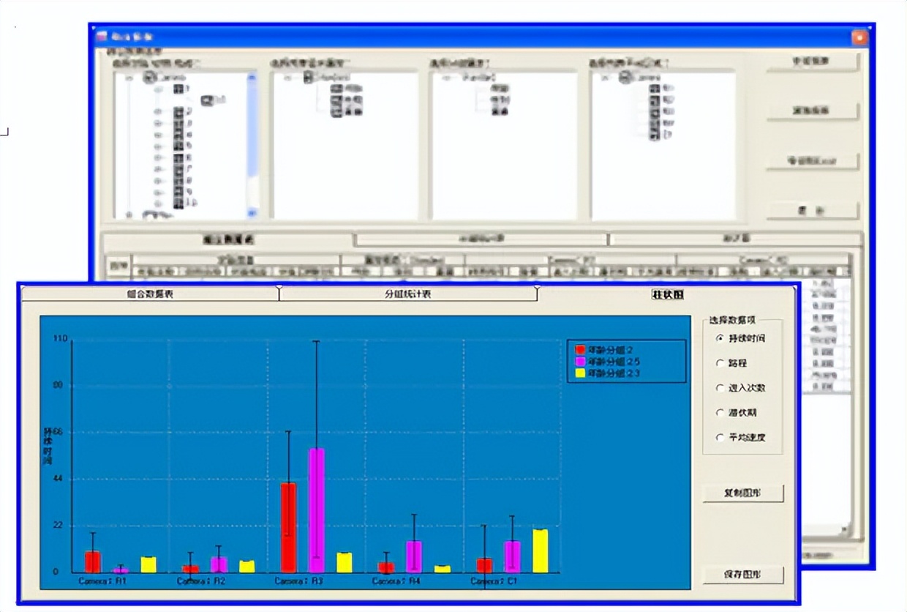Select a group node icon in the third panel
This screenshot has width=907, height=612.
click(x=500, y=88)
